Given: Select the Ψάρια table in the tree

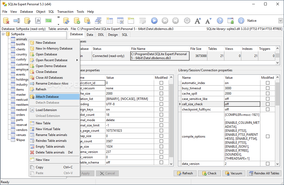Looking at the screenshot, I should point(20,140).
